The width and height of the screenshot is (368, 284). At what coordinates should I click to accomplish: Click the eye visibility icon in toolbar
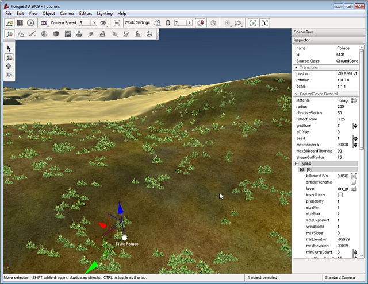104,23
